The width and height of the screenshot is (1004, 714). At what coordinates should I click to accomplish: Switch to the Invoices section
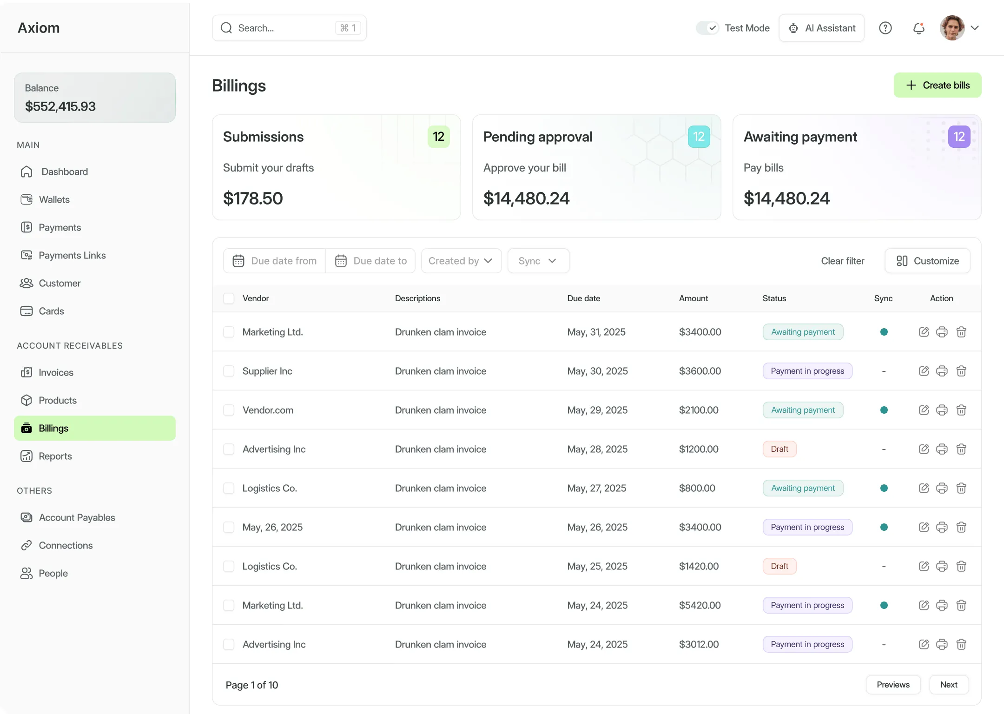click(56, 372)
